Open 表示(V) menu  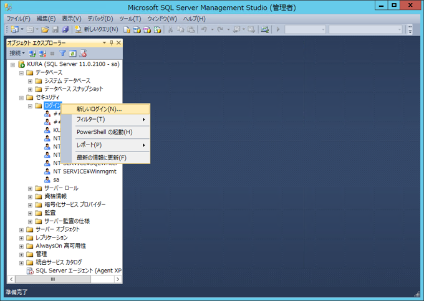point(72,19)
